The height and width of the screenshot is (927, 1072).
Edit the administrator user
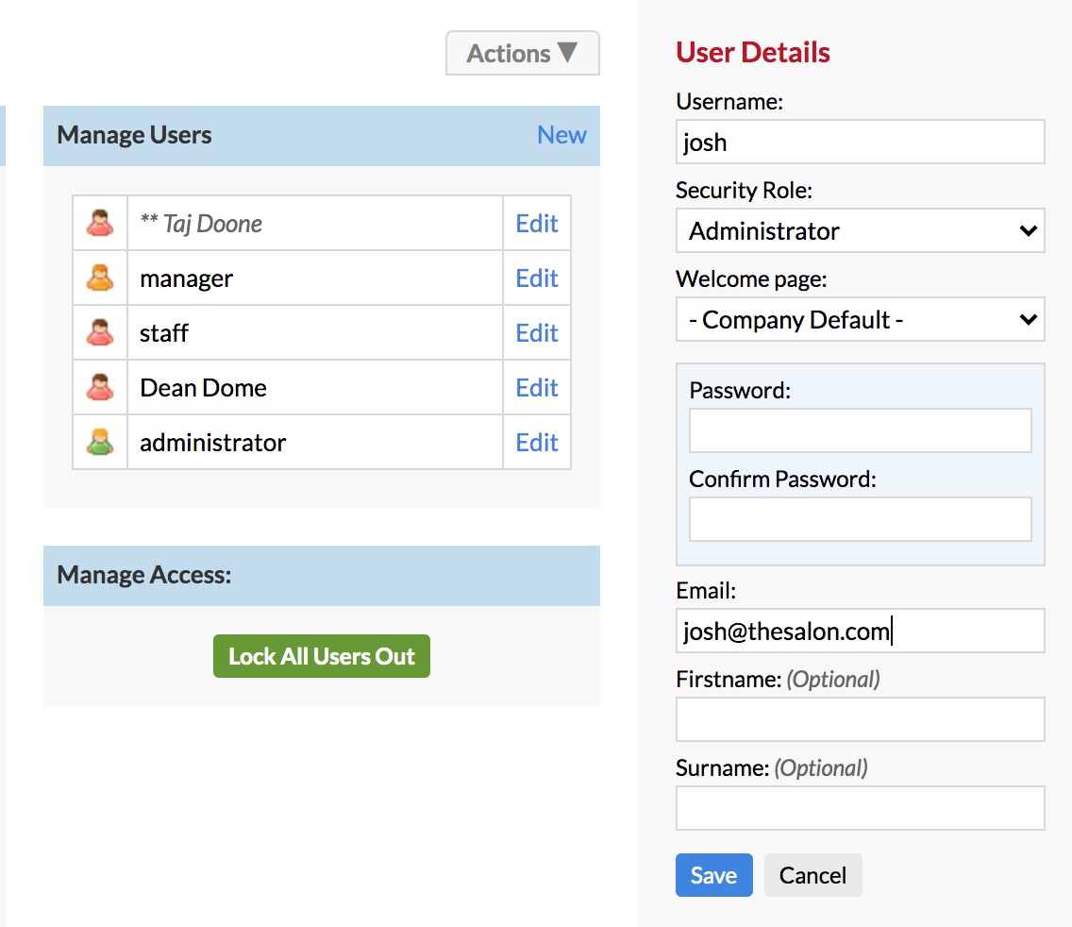537,443
